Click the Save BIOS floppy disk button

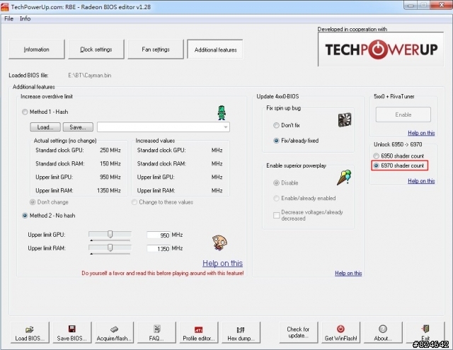tap(71, 332)
